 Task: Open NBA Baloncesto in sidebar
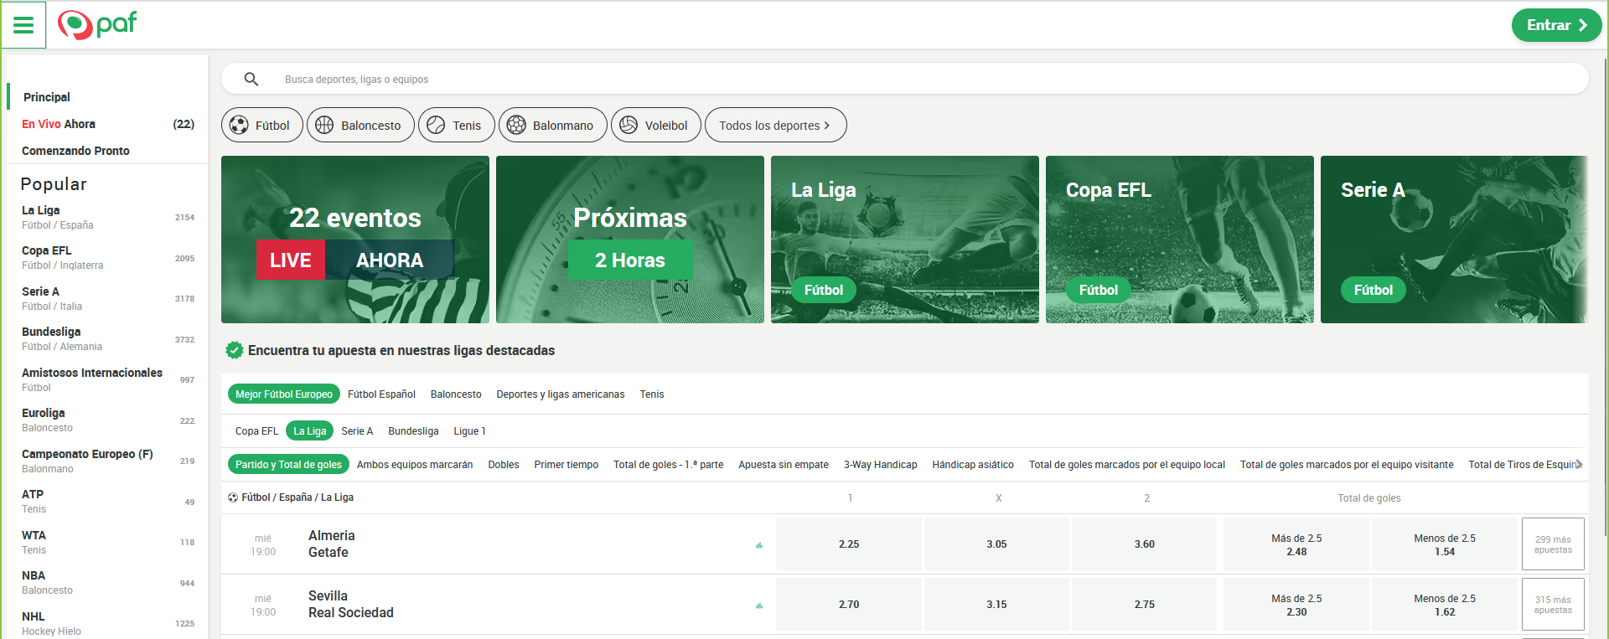107,583
